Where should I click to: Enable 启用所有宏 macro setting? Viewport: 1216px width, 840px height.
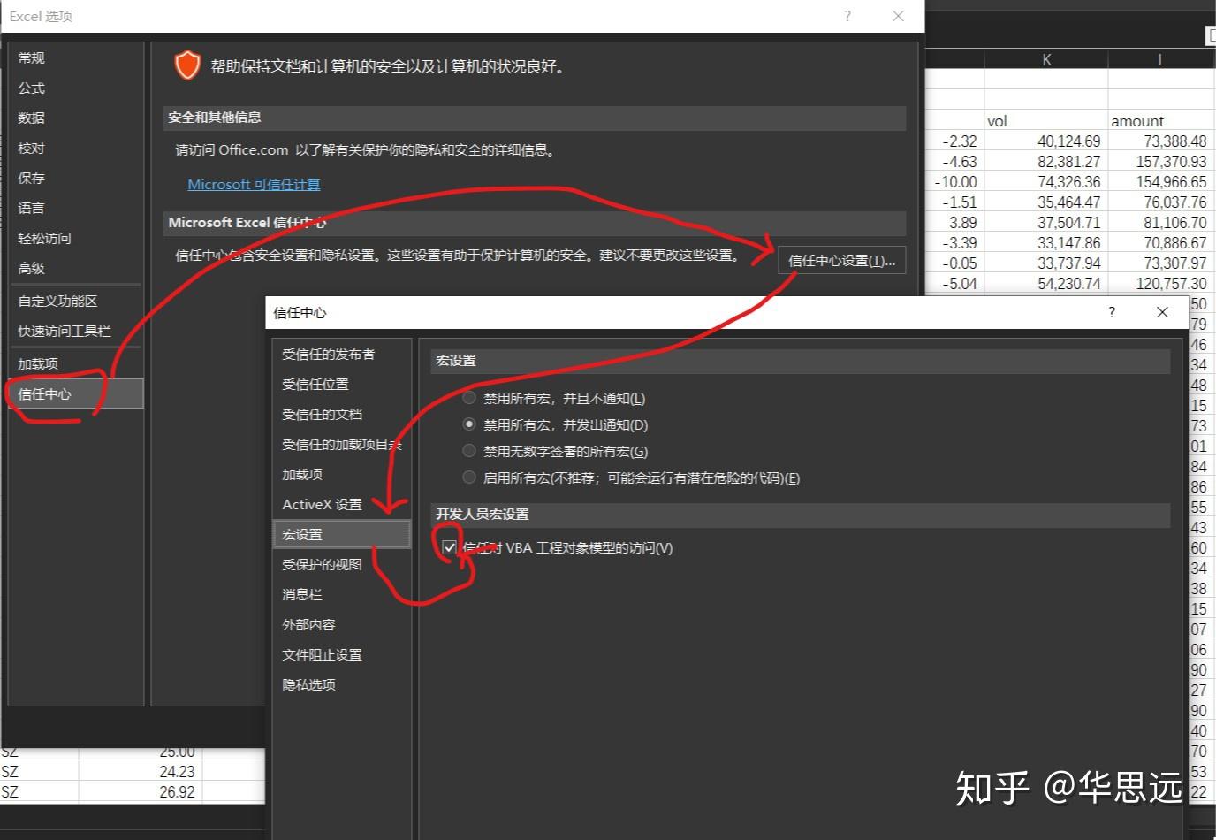coord(469,477)
